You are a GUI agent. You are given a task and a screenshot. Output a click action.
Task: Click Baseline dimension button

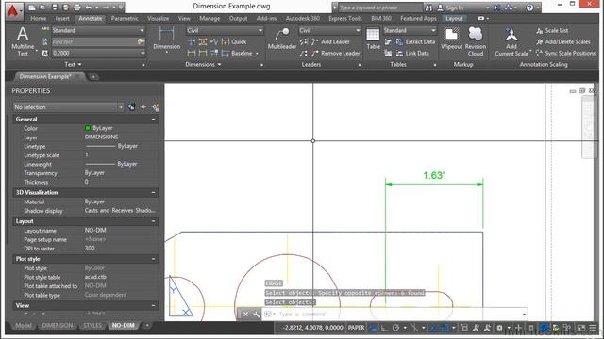[237, 53]
